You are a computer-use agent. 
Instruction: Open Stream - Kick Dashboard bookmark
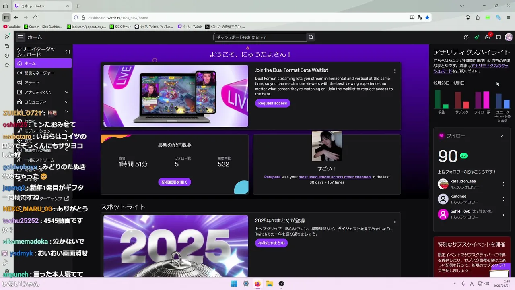(43, 27)
